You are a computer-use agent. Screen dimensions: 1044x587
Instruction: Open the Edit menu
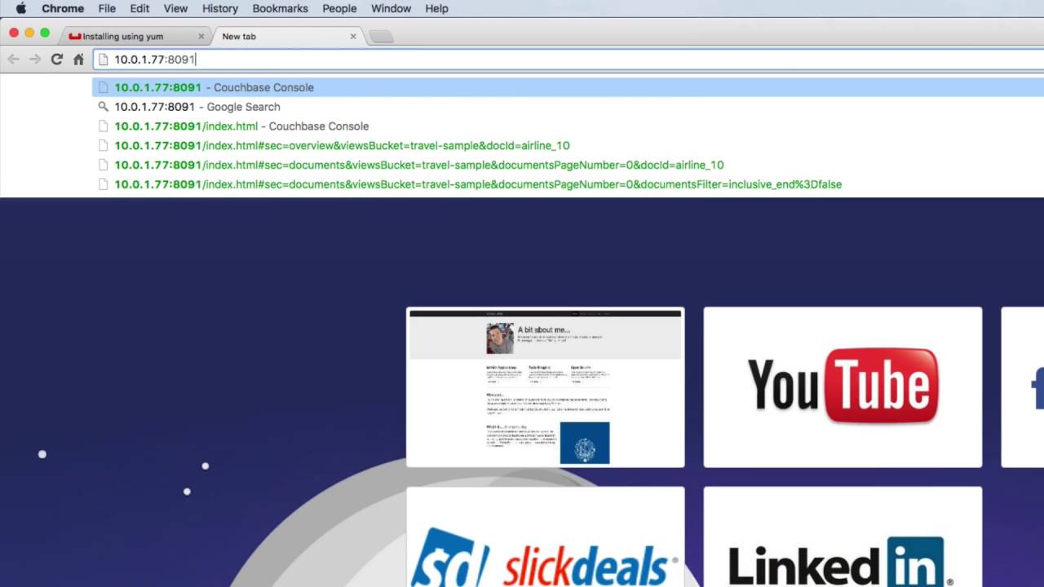(139, 8)
